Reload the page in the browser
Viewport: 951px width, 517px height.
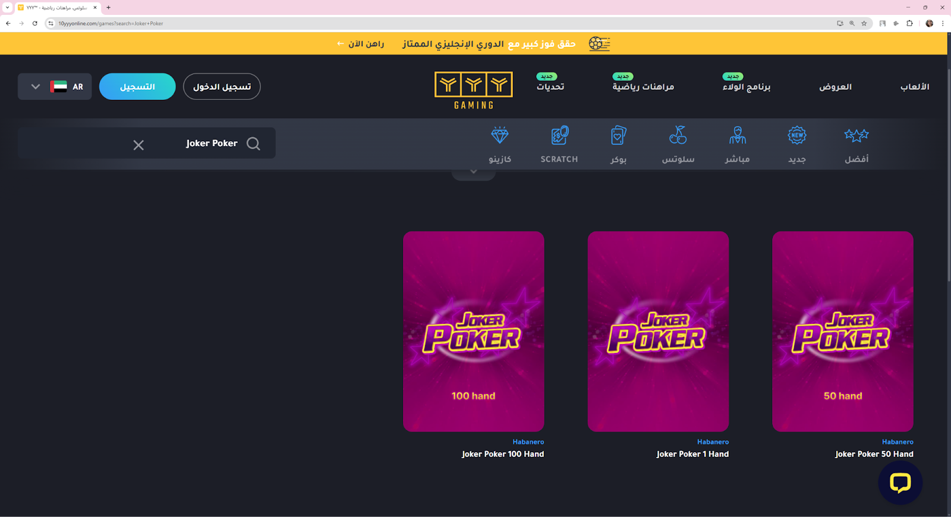tap(35, 23)
